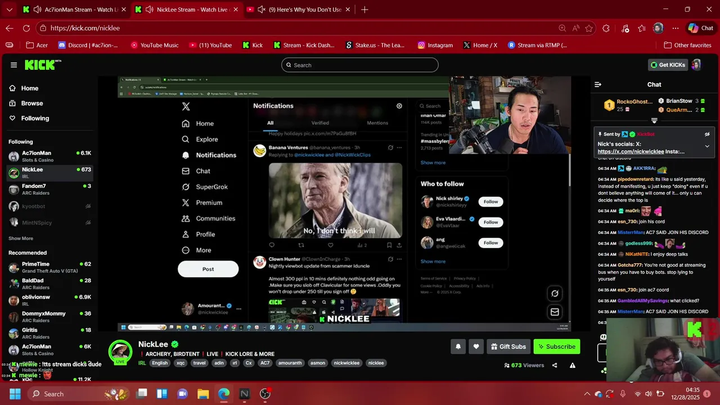This screenshot has height=405, width=720.
Task: Open PrimeTime recommended channel
Action: tap(49, 267)
